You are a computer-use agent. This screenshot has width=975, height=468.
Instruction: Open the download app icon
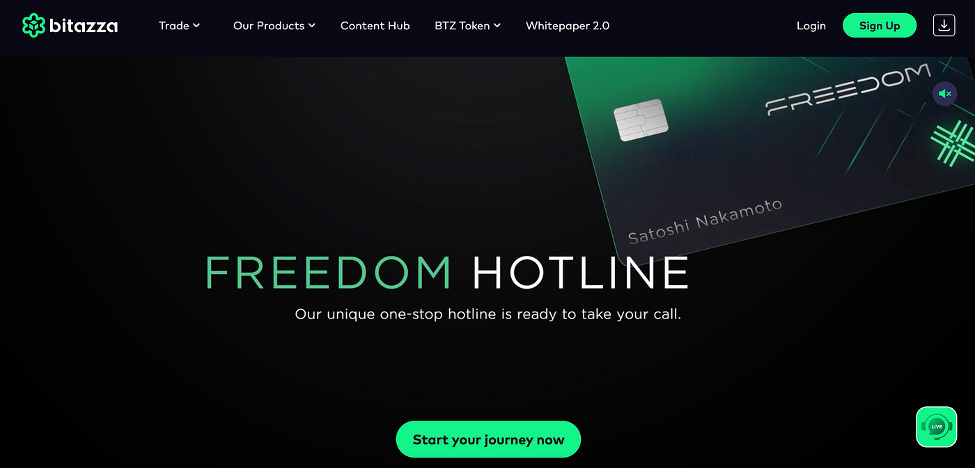point(944,26)
